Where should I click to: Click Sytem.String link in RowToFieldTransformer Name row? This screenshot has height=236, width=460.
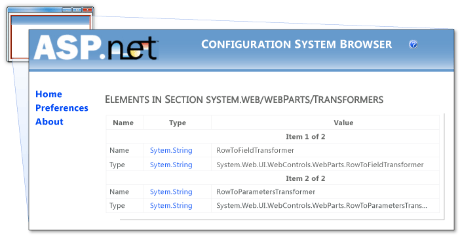coord(171,150)
